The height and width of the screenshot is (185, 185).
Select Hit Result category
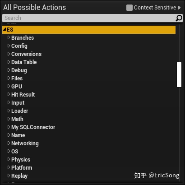click(23, 95)
